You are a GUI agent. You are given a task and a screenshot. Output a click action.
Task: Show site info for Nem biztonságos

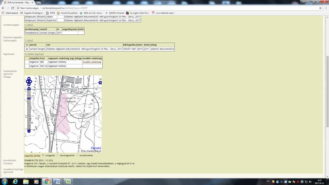[x=28, y=8]
